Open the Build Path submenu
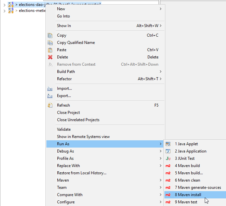Image resolution: width=226 pixels, height=206 pixels. point(66,72)
